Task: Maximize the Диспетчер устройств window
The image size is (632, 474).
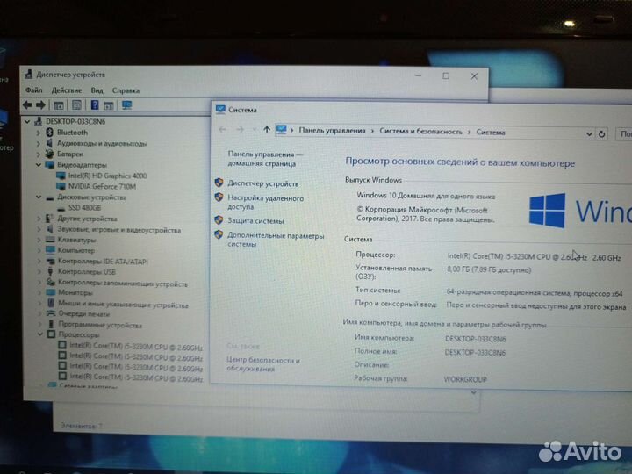Action: coord(446,75)
